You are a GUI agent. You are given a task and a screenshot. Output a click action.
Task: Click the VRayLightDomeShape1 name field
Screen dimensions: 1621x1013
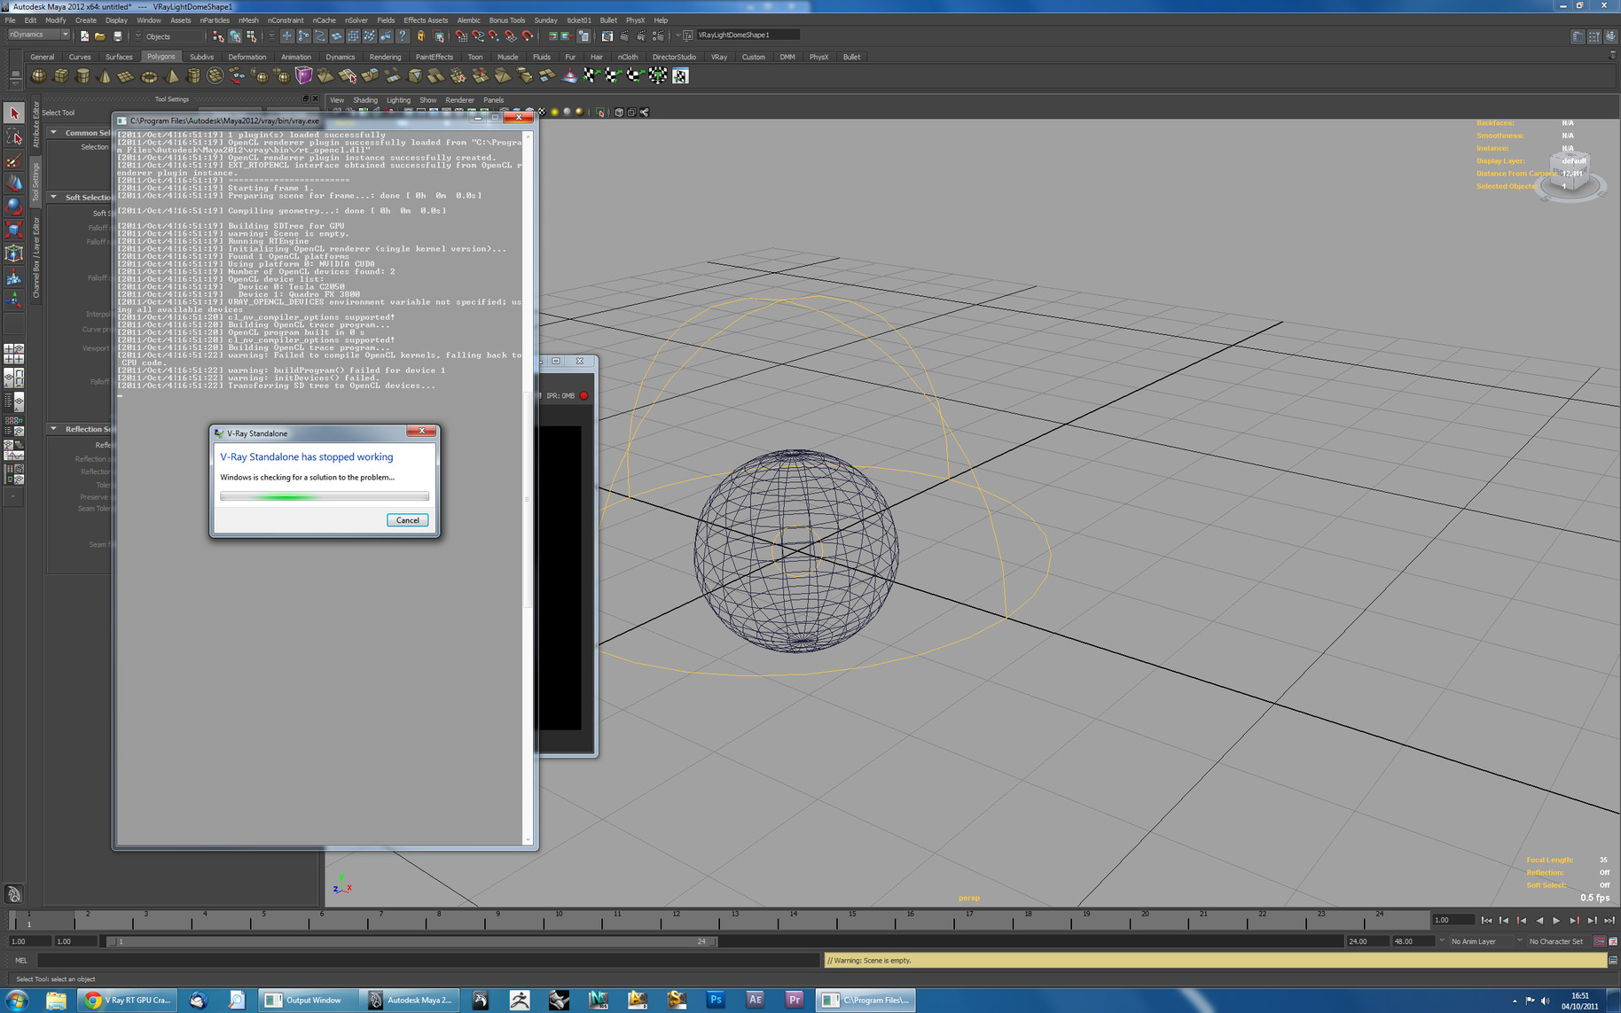pos(748,35)
